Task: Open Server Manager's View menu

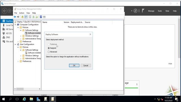Action: pos(167,11)
